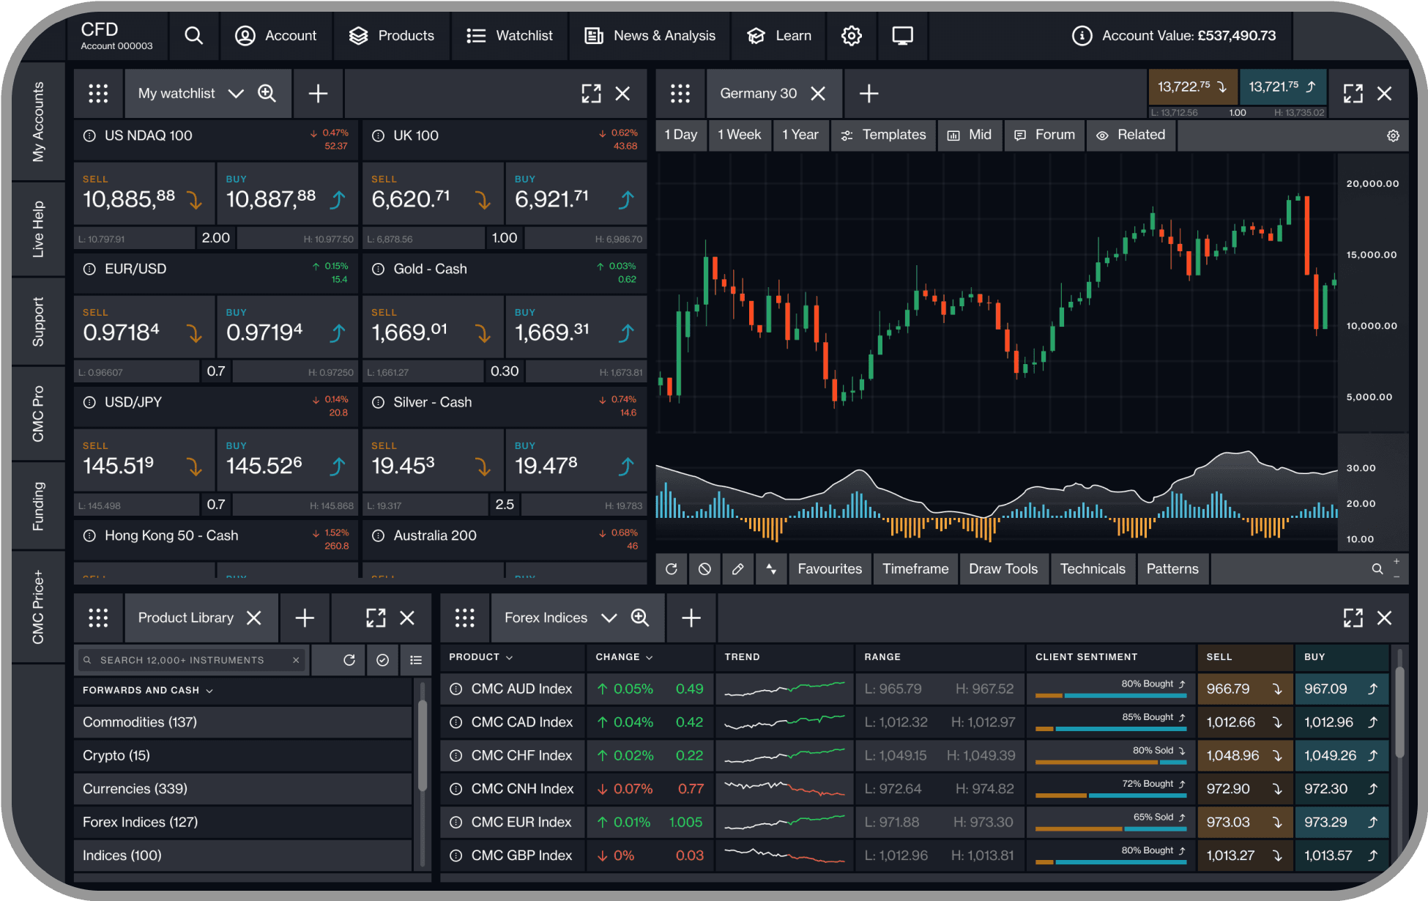
Task: Select the 1 Week chart timeframe tab
Action: click(740, 135)
